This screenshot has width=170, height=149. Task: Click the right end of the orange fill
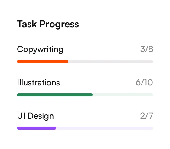click(67, 61)
